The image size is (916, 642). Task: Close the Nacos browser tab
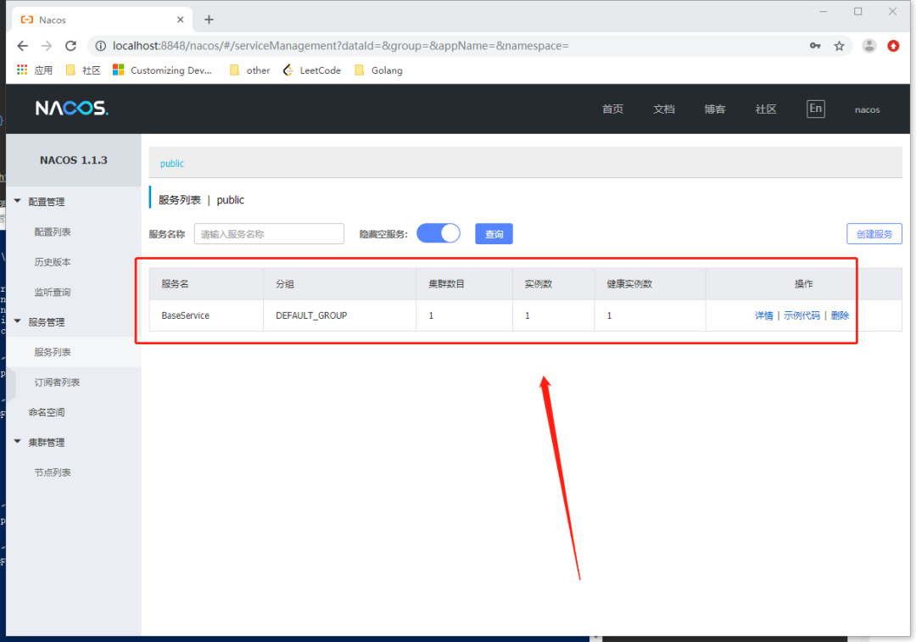tap(180, 20)
